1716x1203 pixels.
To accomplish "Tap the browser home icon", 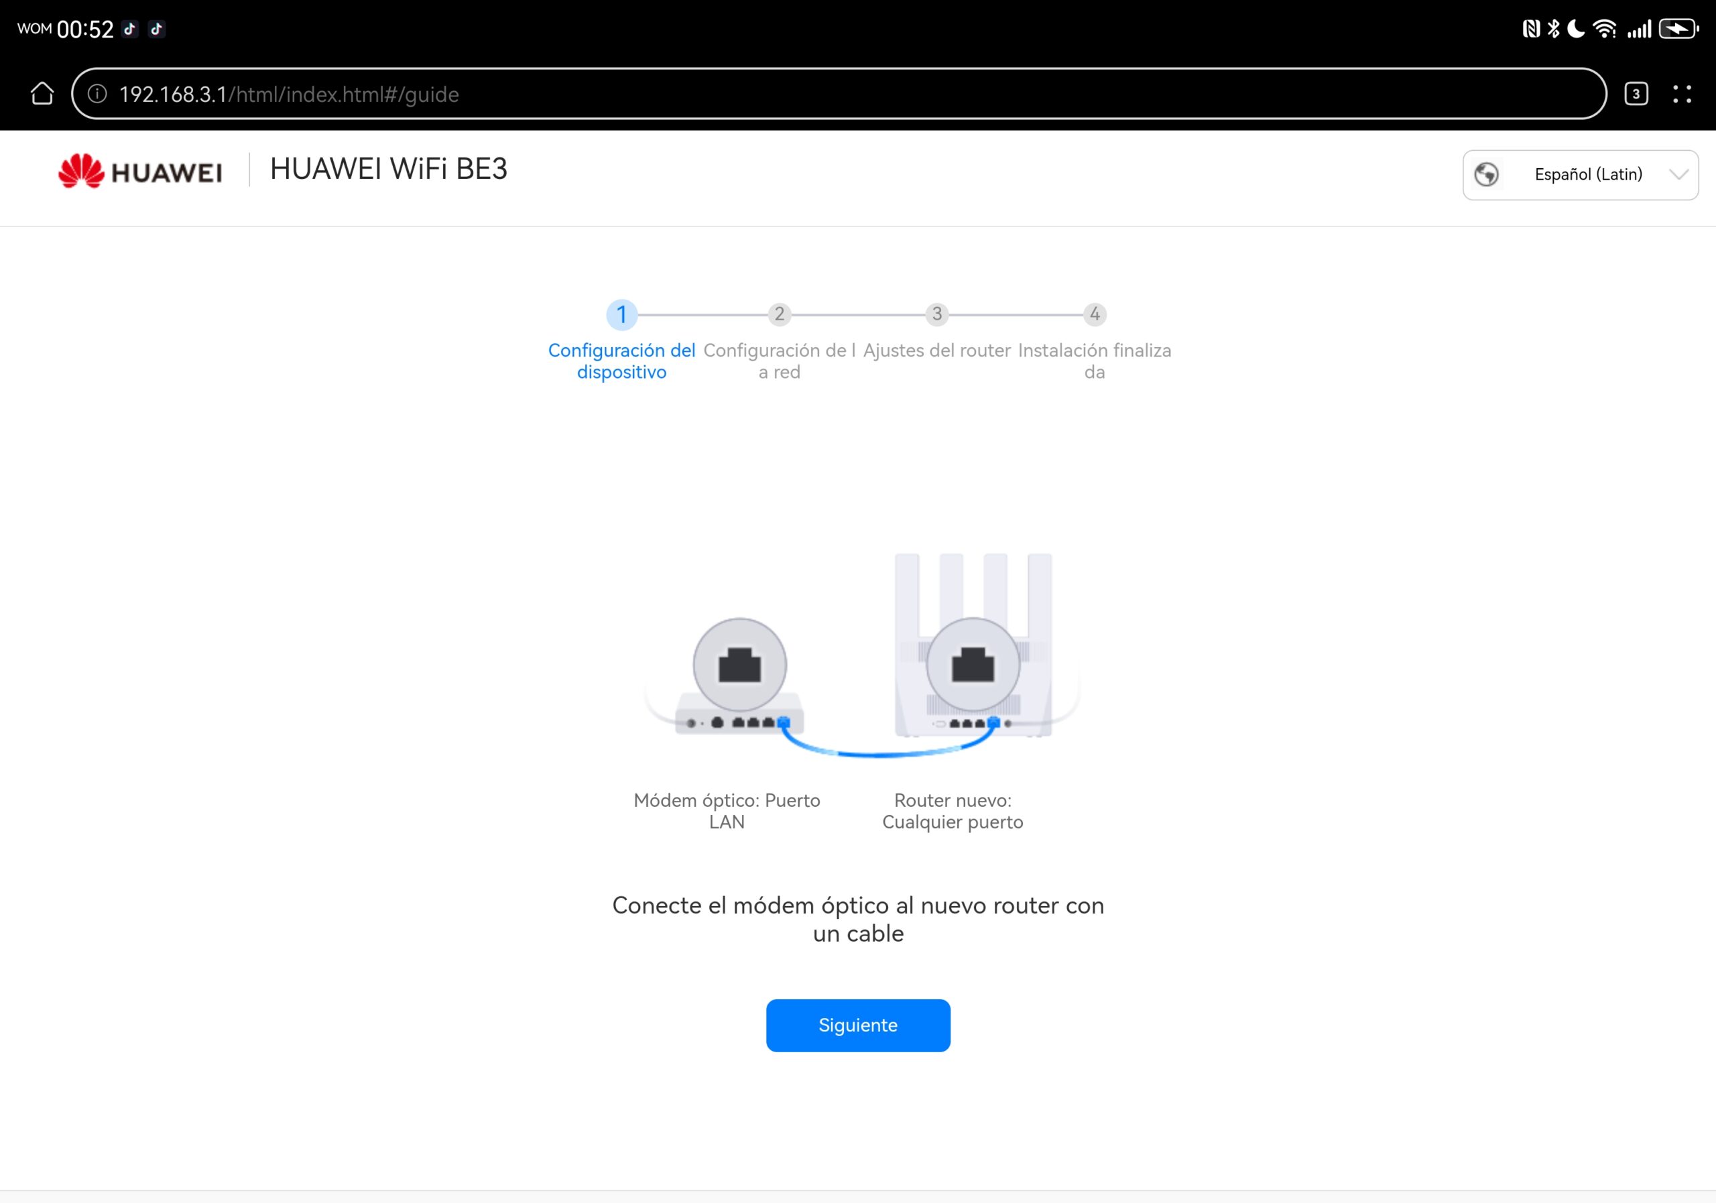I will 42,94.
